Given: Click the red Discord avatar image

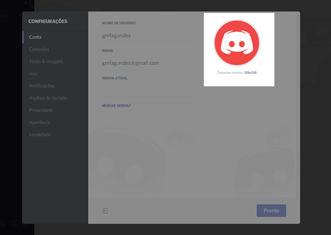Looking at the screenshot, I should (237, 43).
